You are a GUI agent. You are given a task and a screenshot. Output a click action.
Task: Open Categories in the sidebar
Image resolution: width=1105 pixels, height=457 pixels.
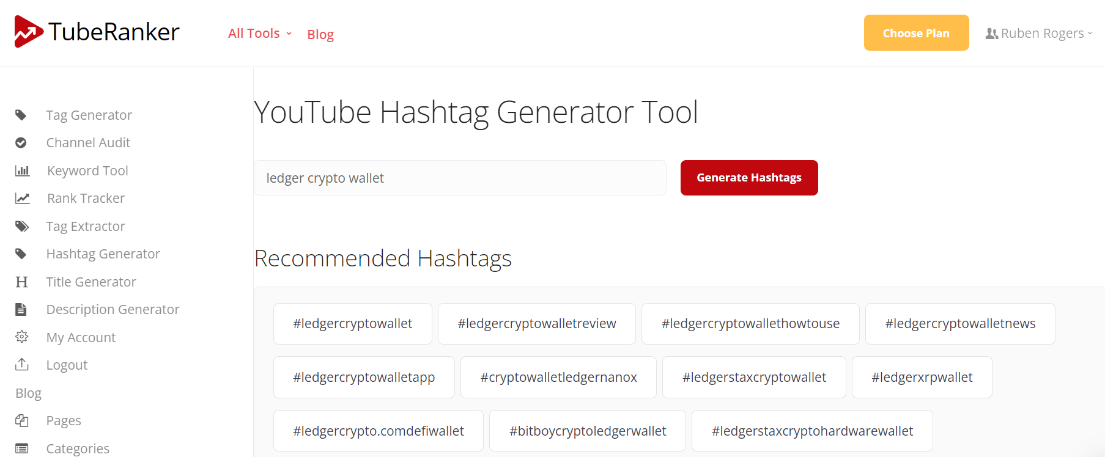pyautogui.click(x=78, y=448)
